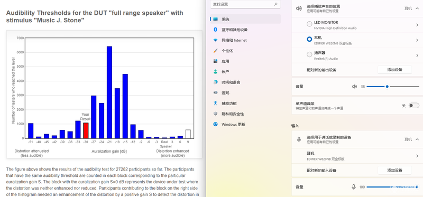Open 时间和语言 settings category
Image resolution: width=423 pixels, height=197 pixels.
[245, 82]
